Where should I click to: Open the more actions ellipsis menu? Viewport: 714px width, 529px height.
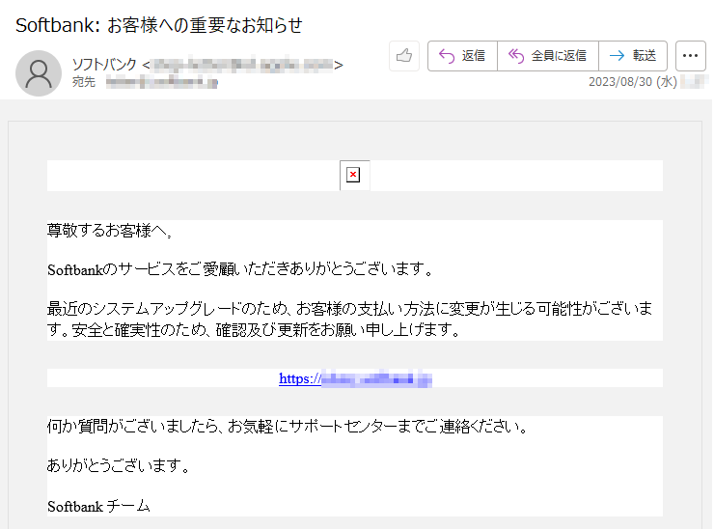click(690, 56)
